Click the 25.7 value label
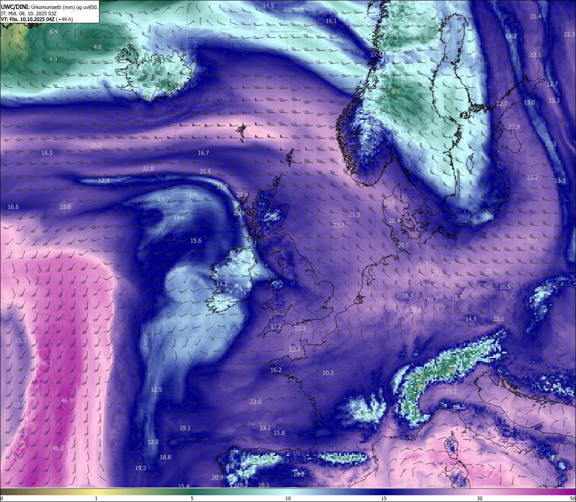Image resolution: width=576 pixels, height=502 pixels. pos(532,240)
